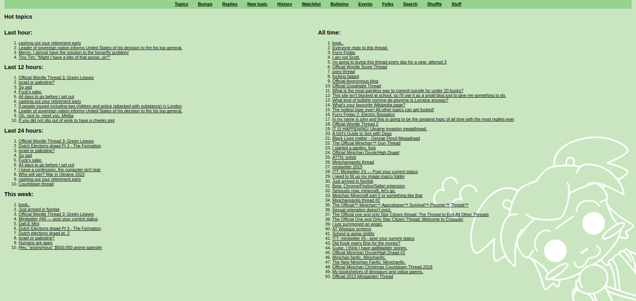Open the Stuff menu link
This screenshot has height=301, width=636.
456,4
